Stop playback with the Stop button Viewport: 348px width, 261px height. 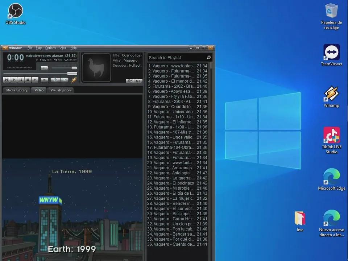pyautogui.click(x=28, y=79)
